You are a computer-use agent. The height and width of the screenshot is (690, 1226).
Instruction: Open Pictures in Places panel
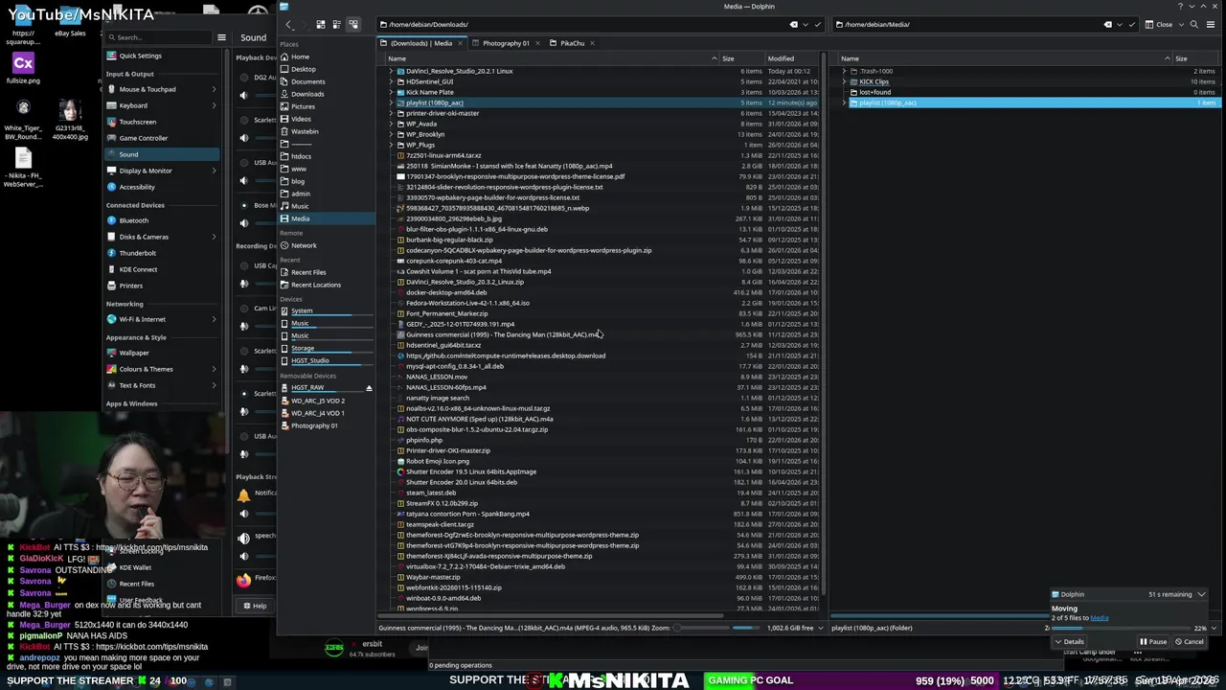tap(327, 106)
